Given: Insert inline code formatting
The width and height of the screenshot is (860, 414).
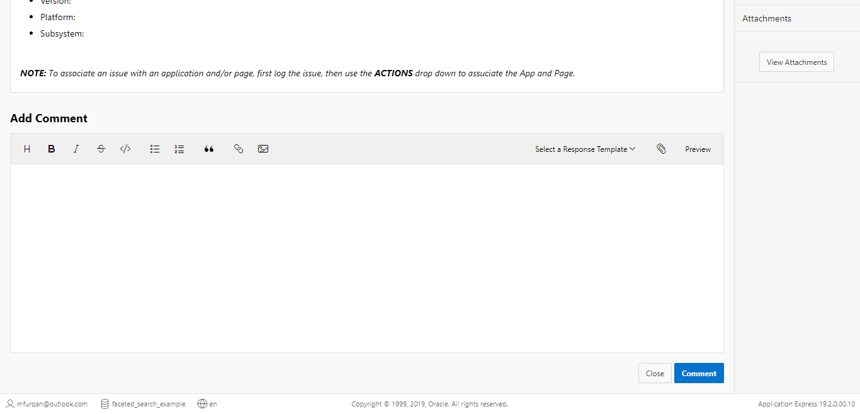Looking at the screenshot, I should coord(125,149).
